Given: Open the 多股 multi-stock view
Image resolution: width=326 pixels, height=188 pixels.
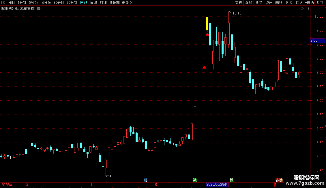Looking at the screenshot, I should pyautogui.click(x=259, y=3).
